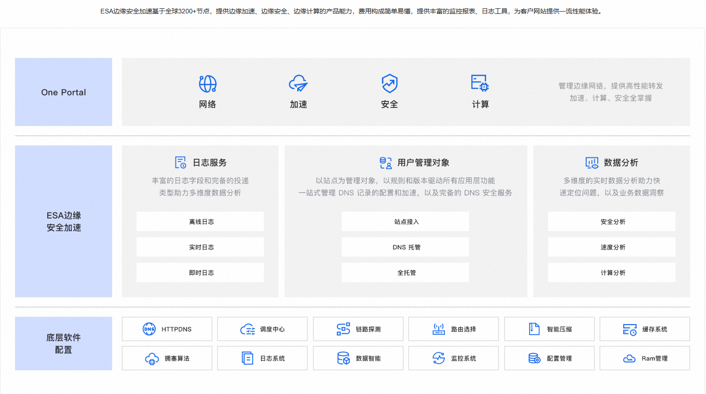706x394 pixels.
Task: Click the shield icon above 安全
Action: coord(389,84)
